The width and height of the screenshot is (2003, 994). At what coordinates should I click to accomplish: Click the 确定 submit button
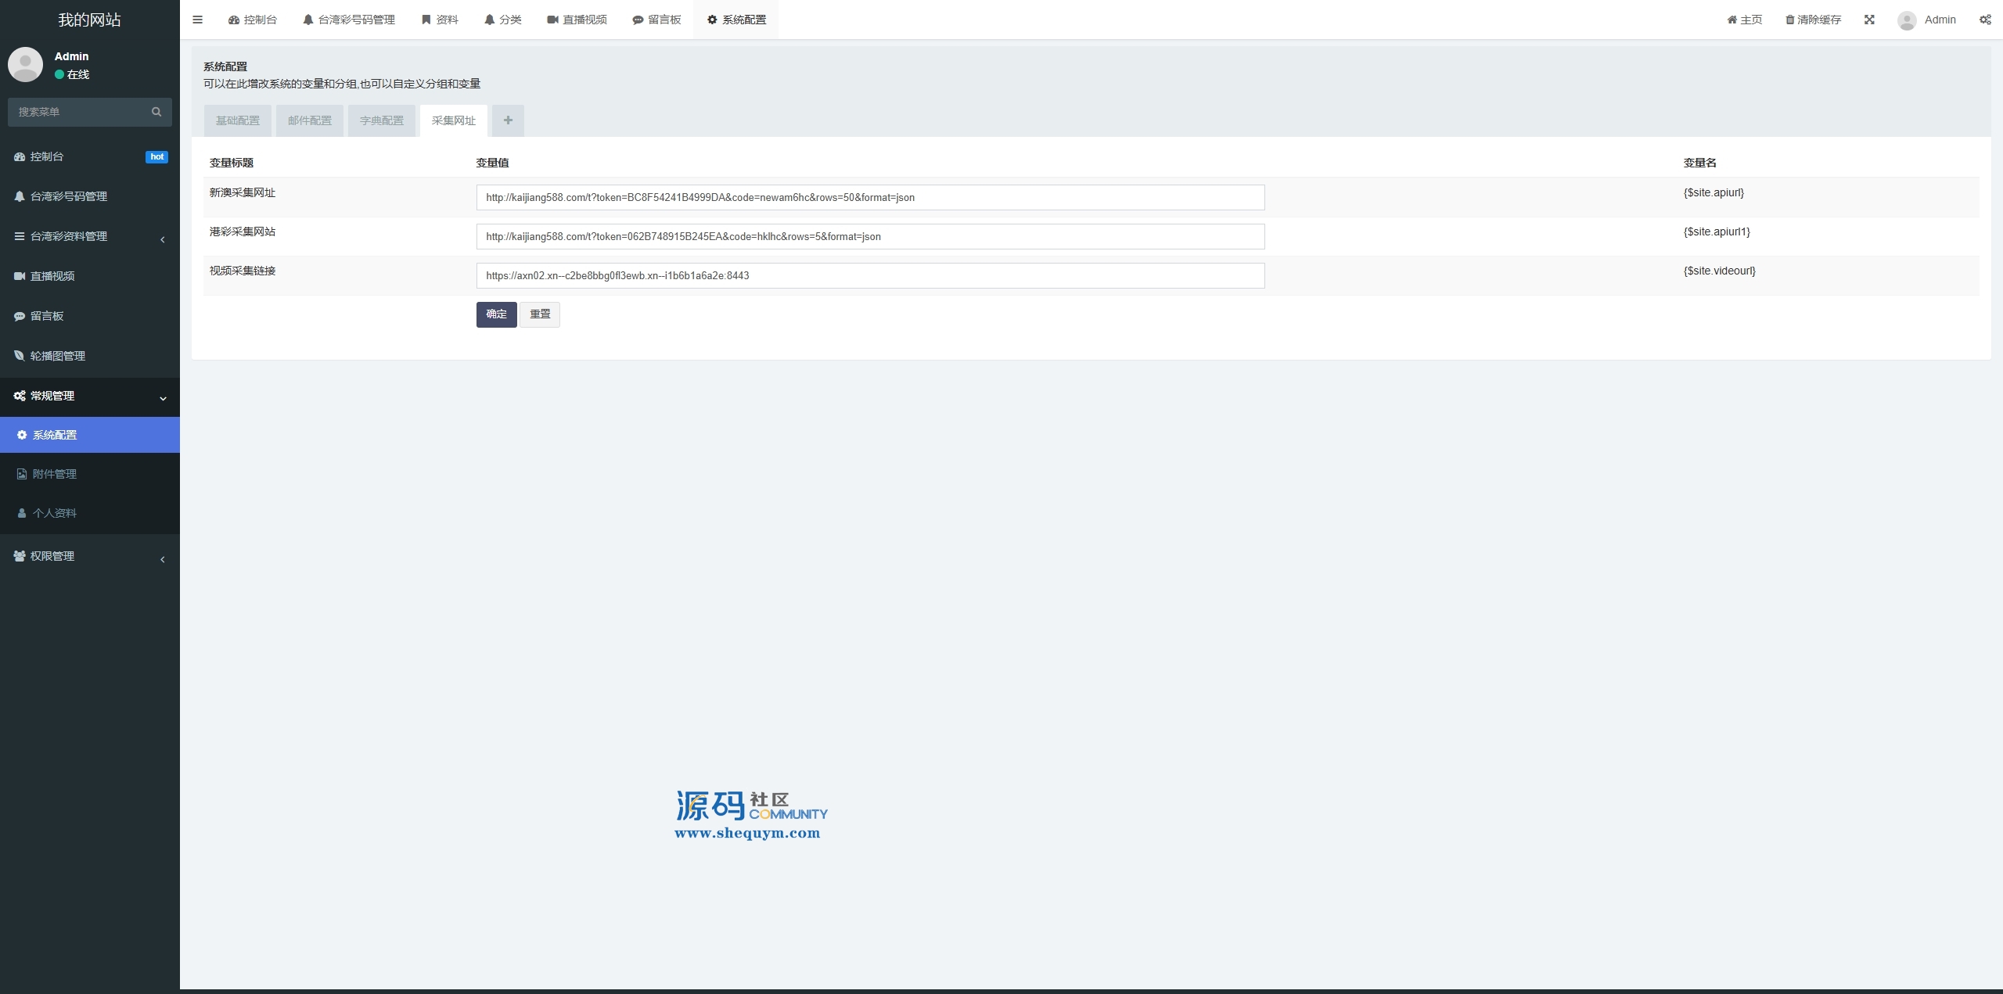[x=496, y=314]
